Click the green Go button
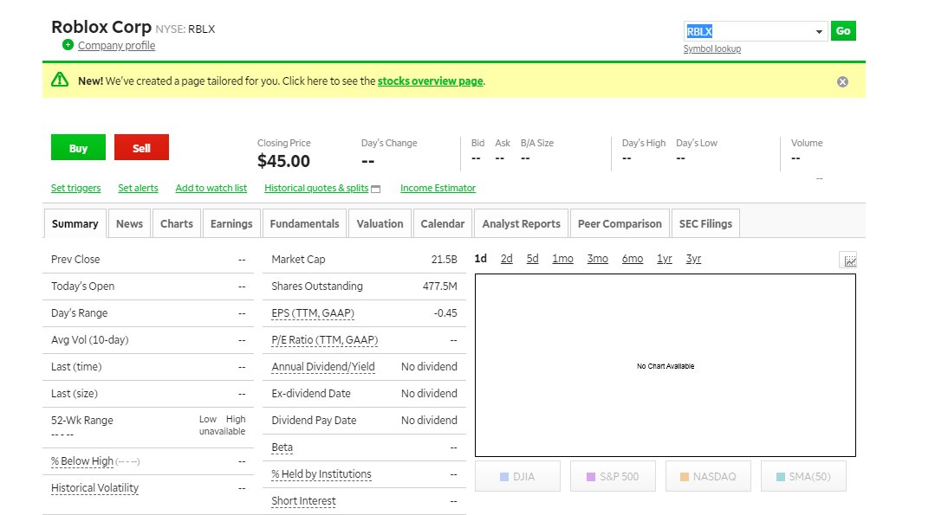This screenshot has width=948, height=515. pos(843,31)
